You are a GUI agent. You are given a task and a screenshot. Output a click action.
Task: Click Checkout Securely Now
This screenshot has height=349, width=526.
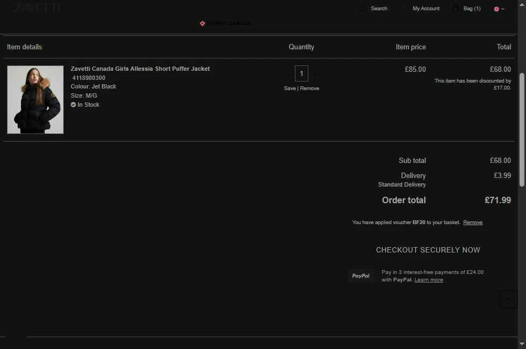(x=428, y=250)
